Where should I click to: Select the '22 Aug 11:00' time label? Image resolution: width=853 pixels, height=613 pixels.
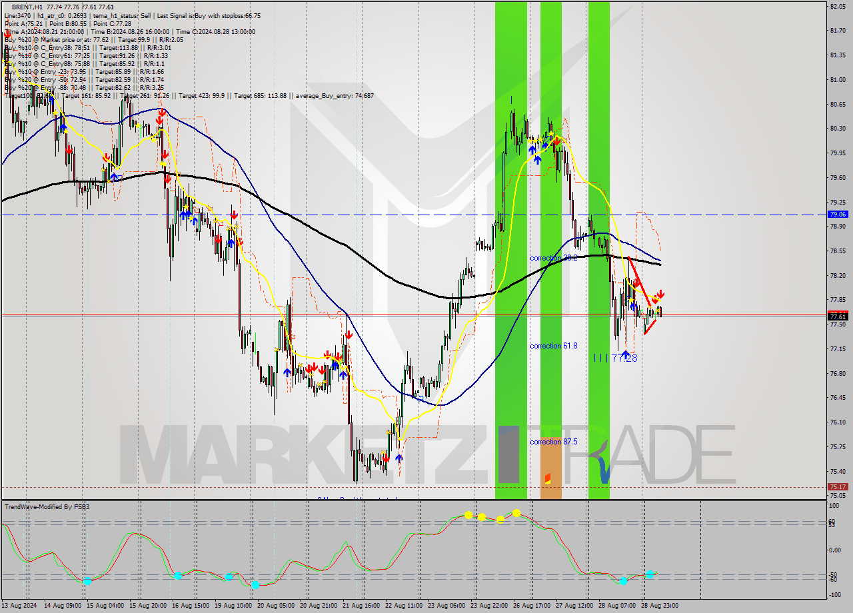[404, 606]
